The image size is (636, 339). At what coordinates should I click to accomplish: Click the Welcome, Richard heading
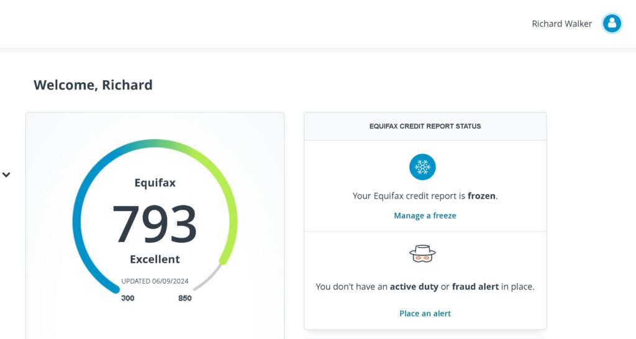[x=93, y=85]
